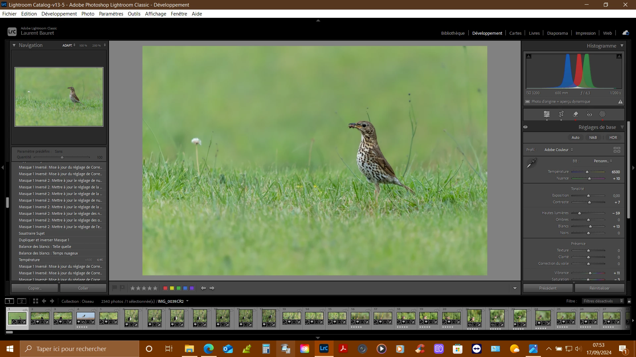Open cloud sync status icon

[625, 33]
